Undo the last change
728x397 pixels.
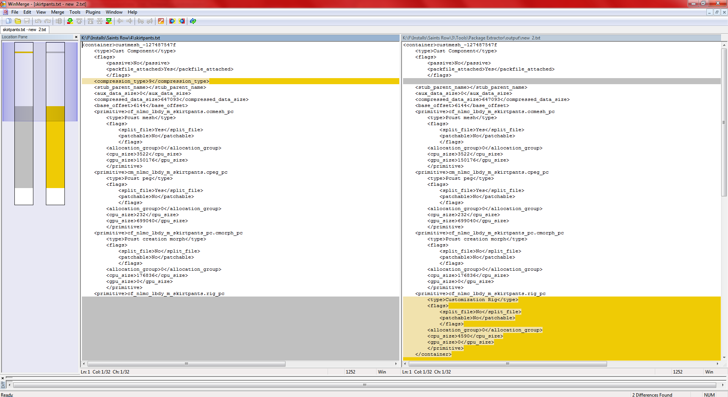pos(38,21)
